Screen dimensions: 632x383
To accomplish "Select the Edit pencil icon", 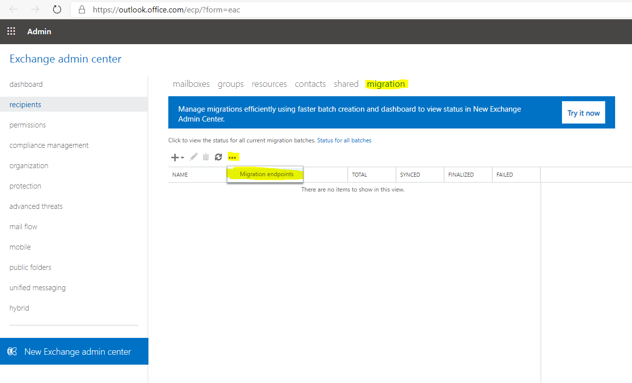I will tap(193, 157).
